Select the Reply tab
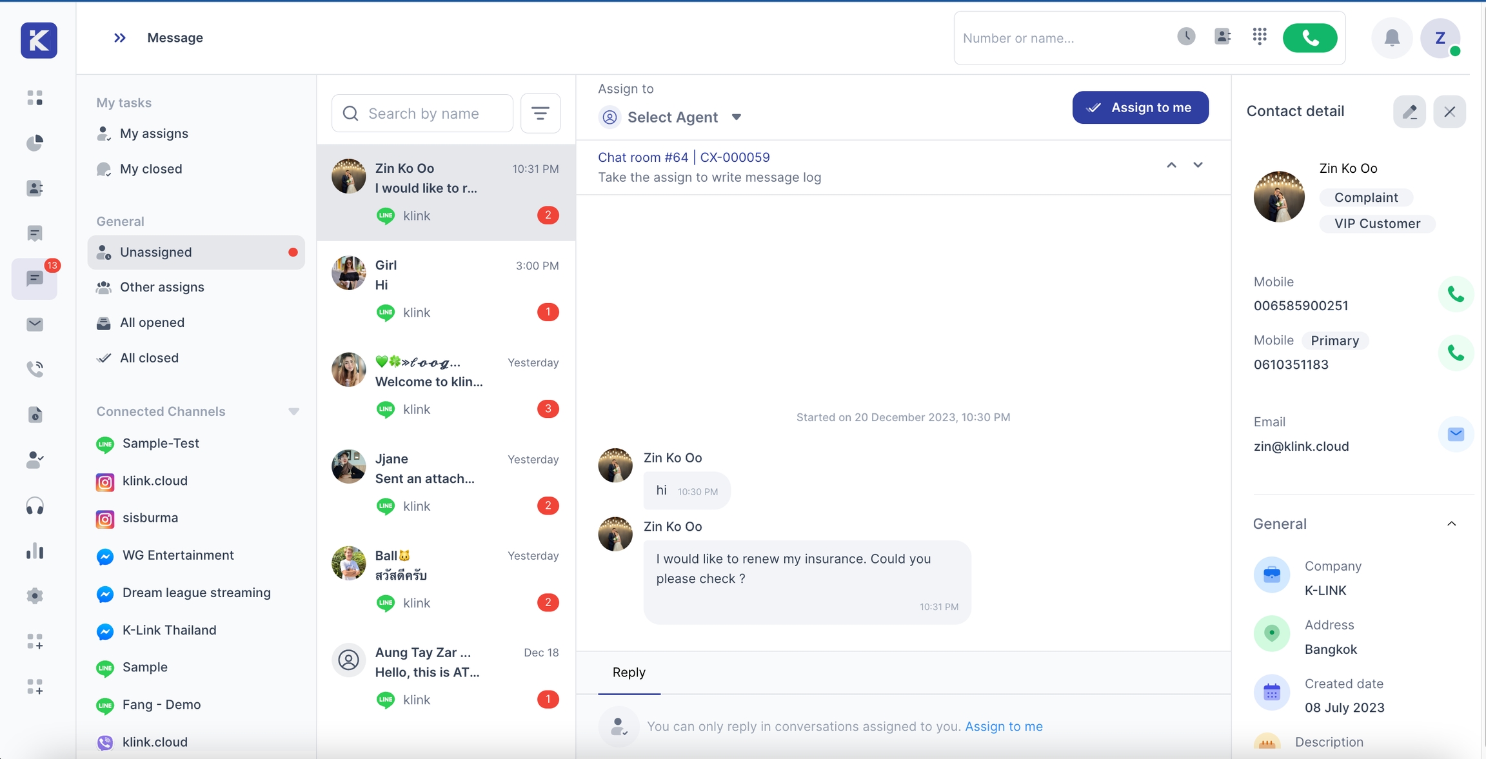 [628, 673]
